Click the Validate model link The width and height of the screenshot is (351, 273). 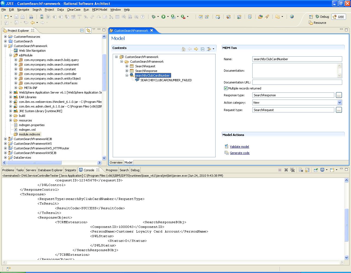click(x=239, y=146)
